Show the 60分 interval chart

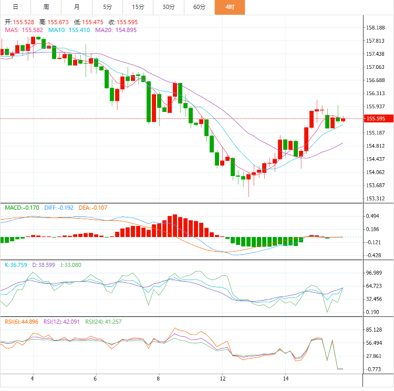click(199, 7)
